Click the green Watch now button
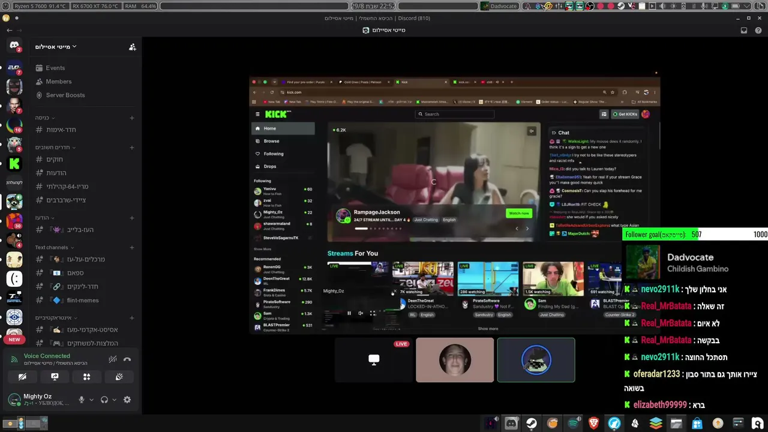Viewport: 768px width, 432px height. click(519, 213)
